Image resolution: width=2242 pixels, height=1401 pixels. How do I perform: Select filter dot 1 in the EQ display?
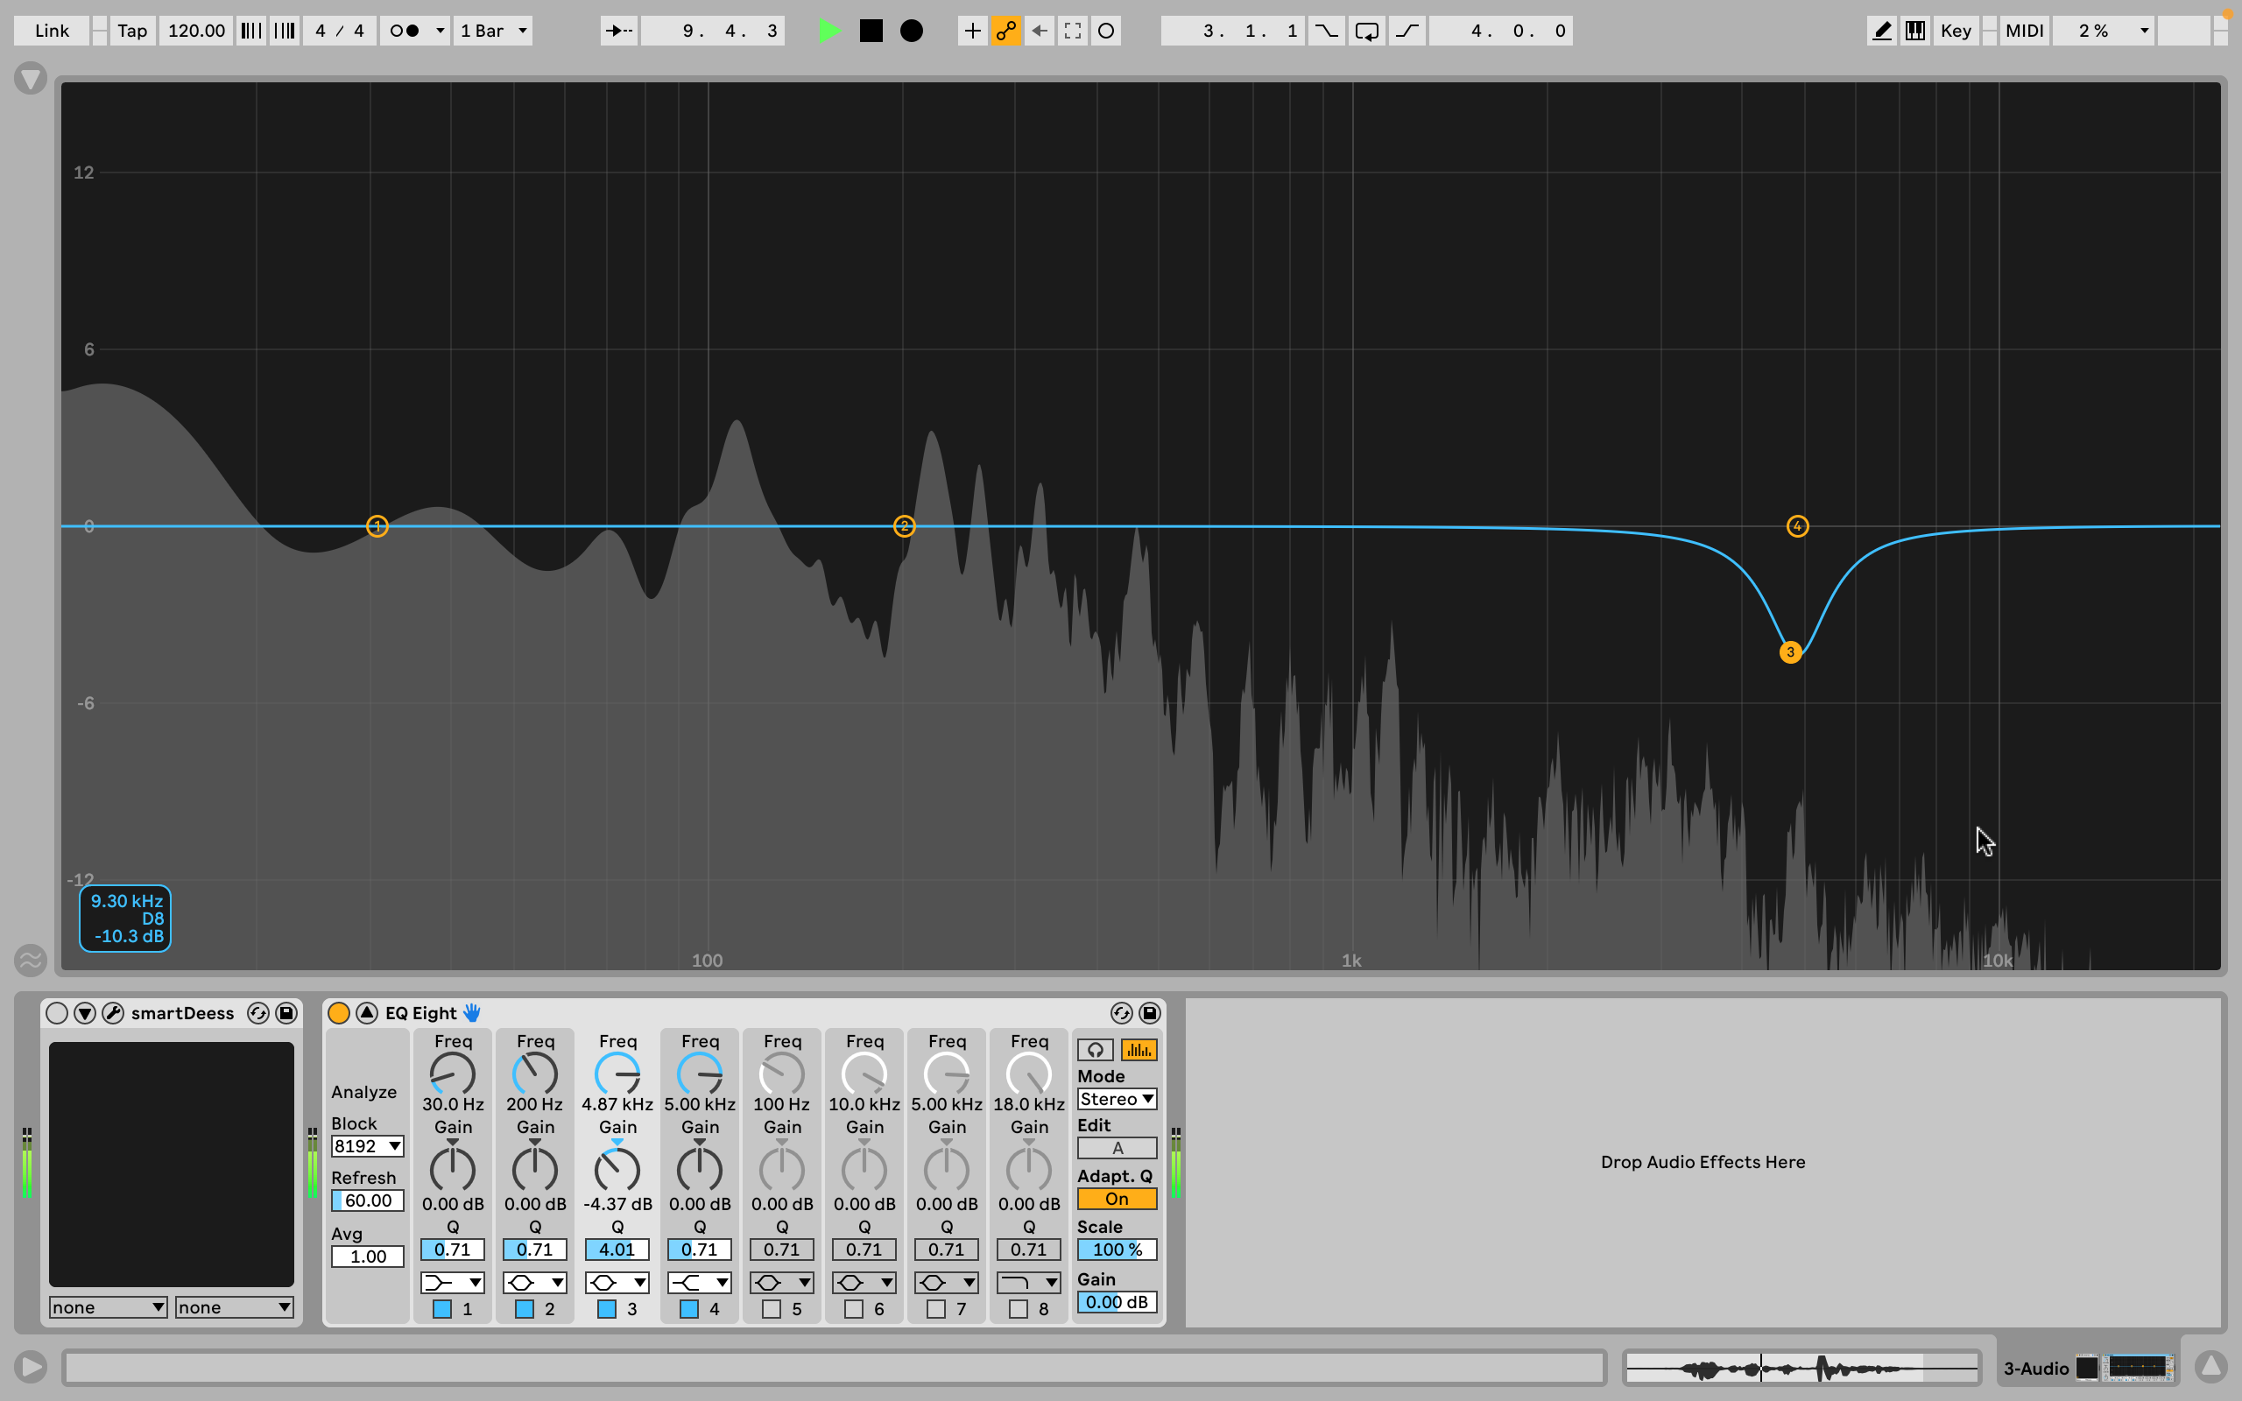(x=377, y=526)
